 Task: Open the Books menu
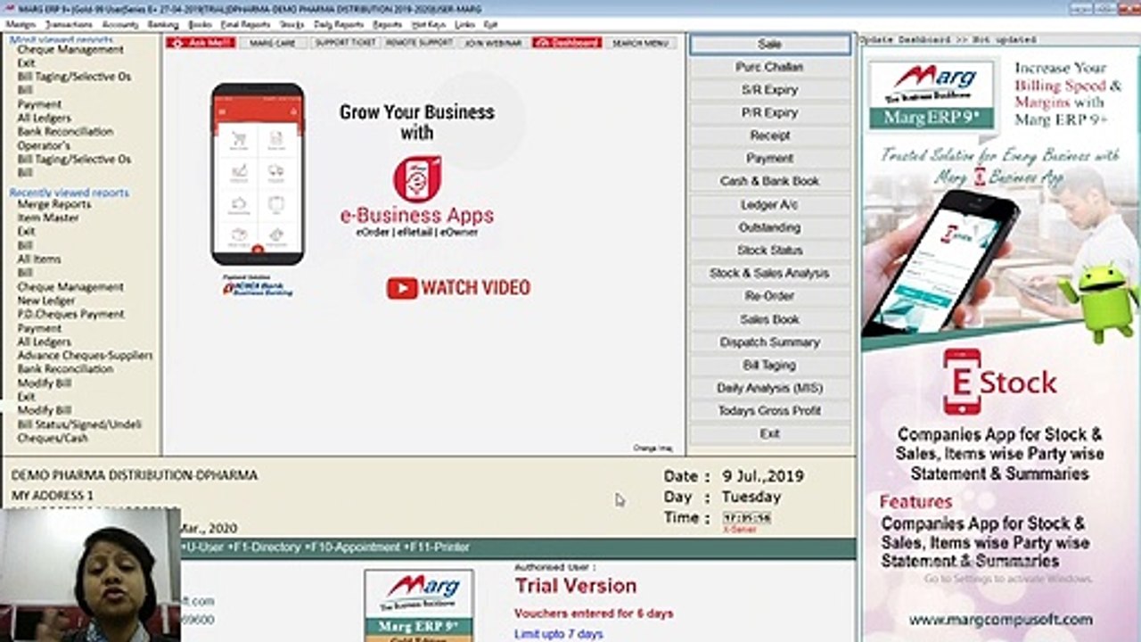201,25
